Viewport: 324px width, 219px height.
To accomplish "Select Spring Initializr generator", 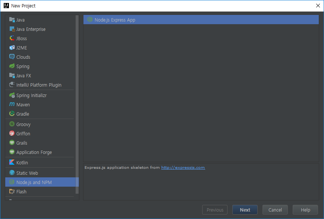I will (x=39, y=95).
